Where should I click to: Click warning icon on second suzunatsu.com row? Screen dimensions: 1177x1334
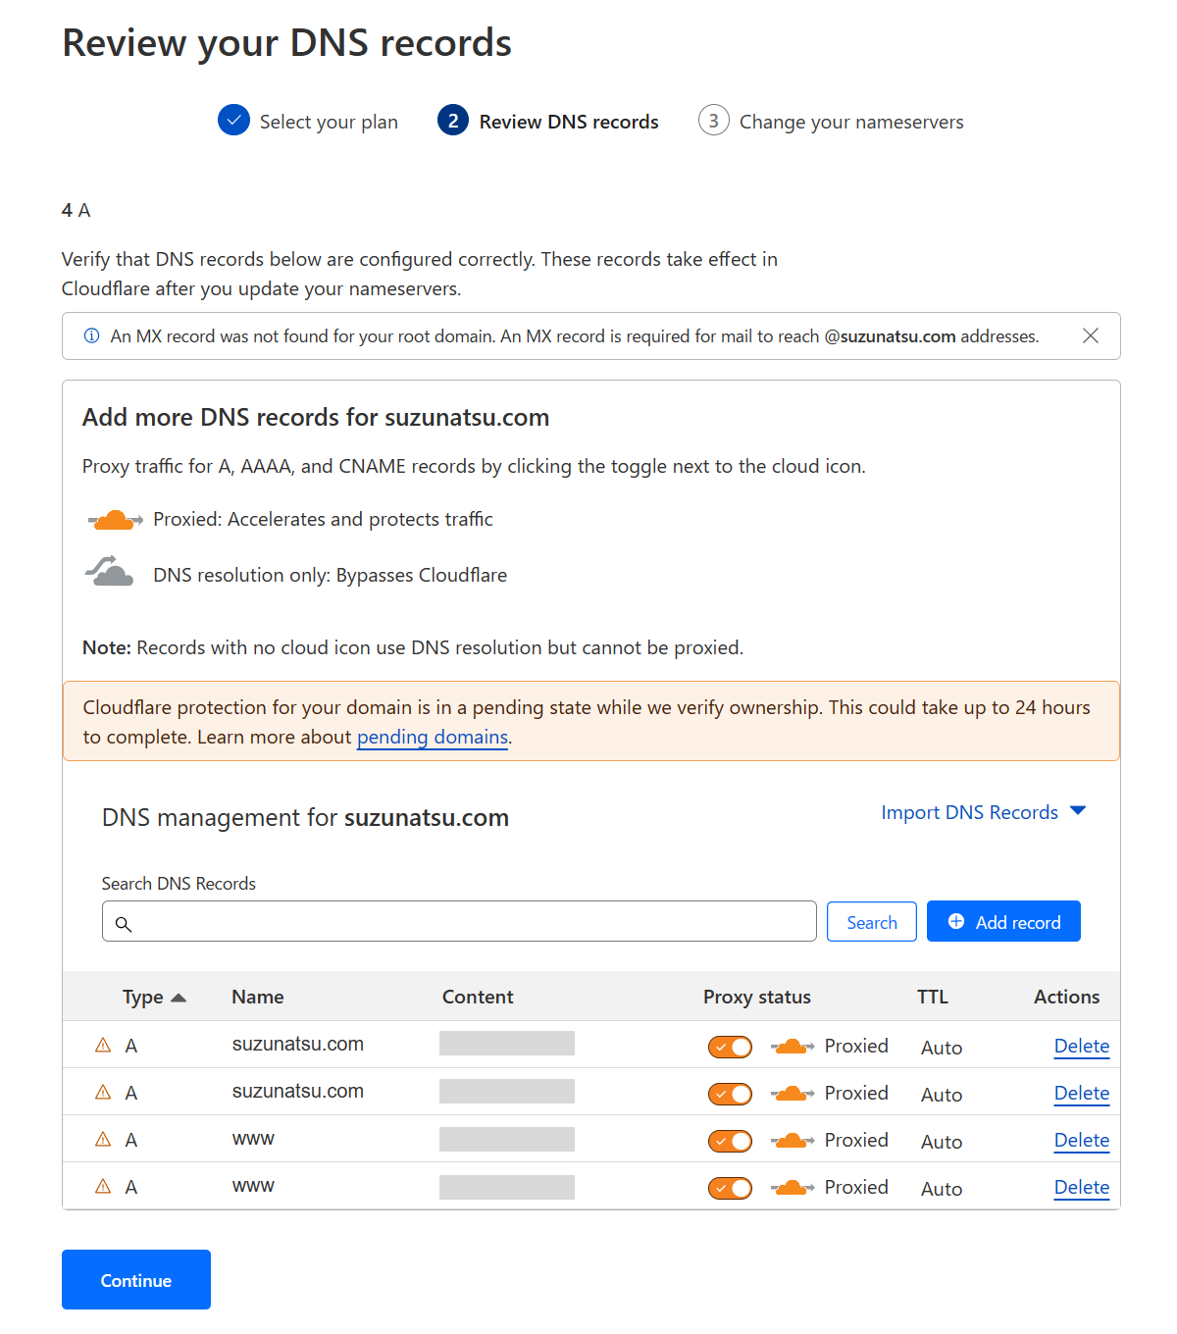pyautogui.click(x=103, y=1093)
